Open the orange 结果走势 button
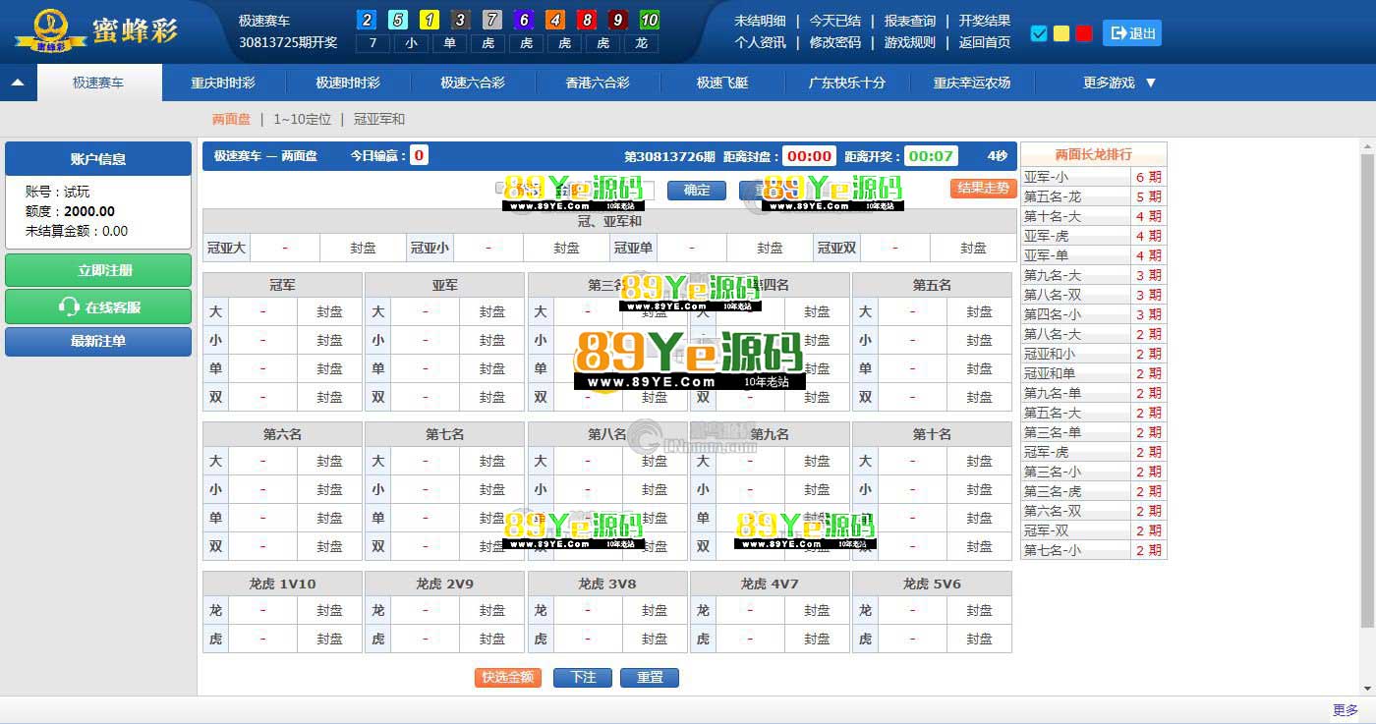Screen dimensions: 1376x724 click(x=983, y=188)
